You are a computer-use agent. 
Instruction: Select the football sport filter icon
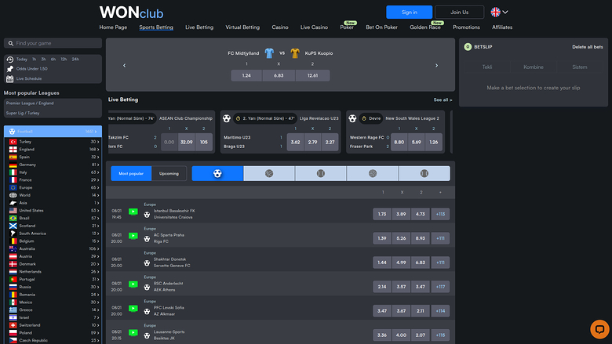pos(217,173)
